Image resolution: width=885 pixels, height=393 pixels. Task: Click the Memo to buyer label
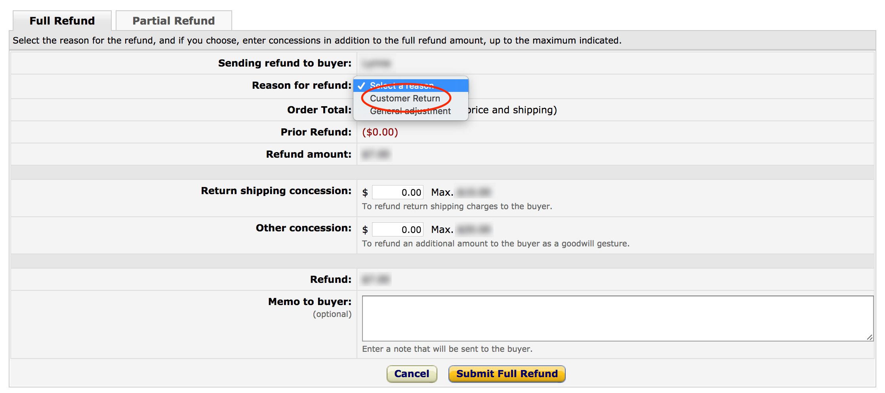pos(309,302)
